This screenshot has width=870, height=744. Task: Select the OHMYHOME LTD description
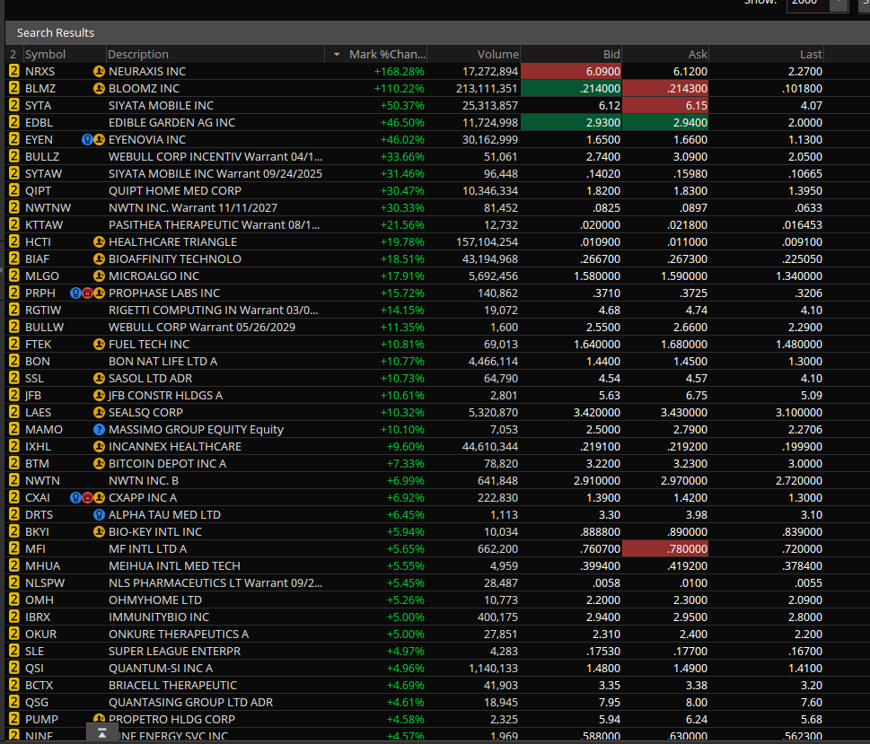(x=155, y=600)
